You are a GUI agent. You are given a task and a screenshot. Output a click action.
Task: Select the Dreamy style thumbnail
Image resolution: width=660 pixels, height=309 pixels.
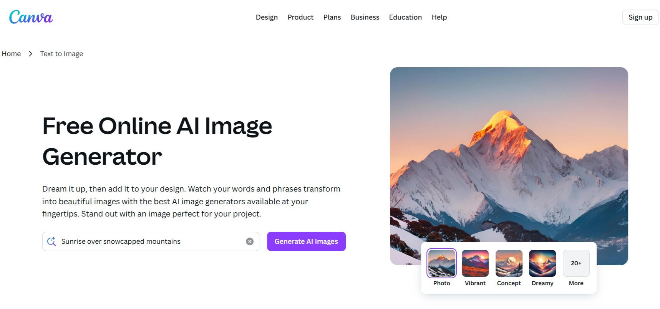542,263
